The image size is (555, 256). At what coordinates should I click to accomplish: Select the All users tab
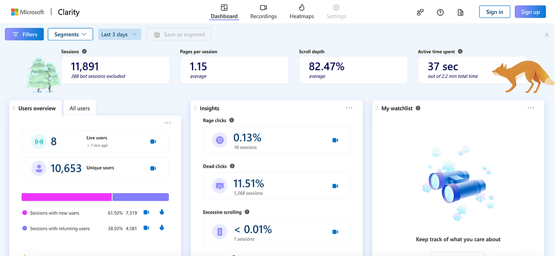(80, 108)
